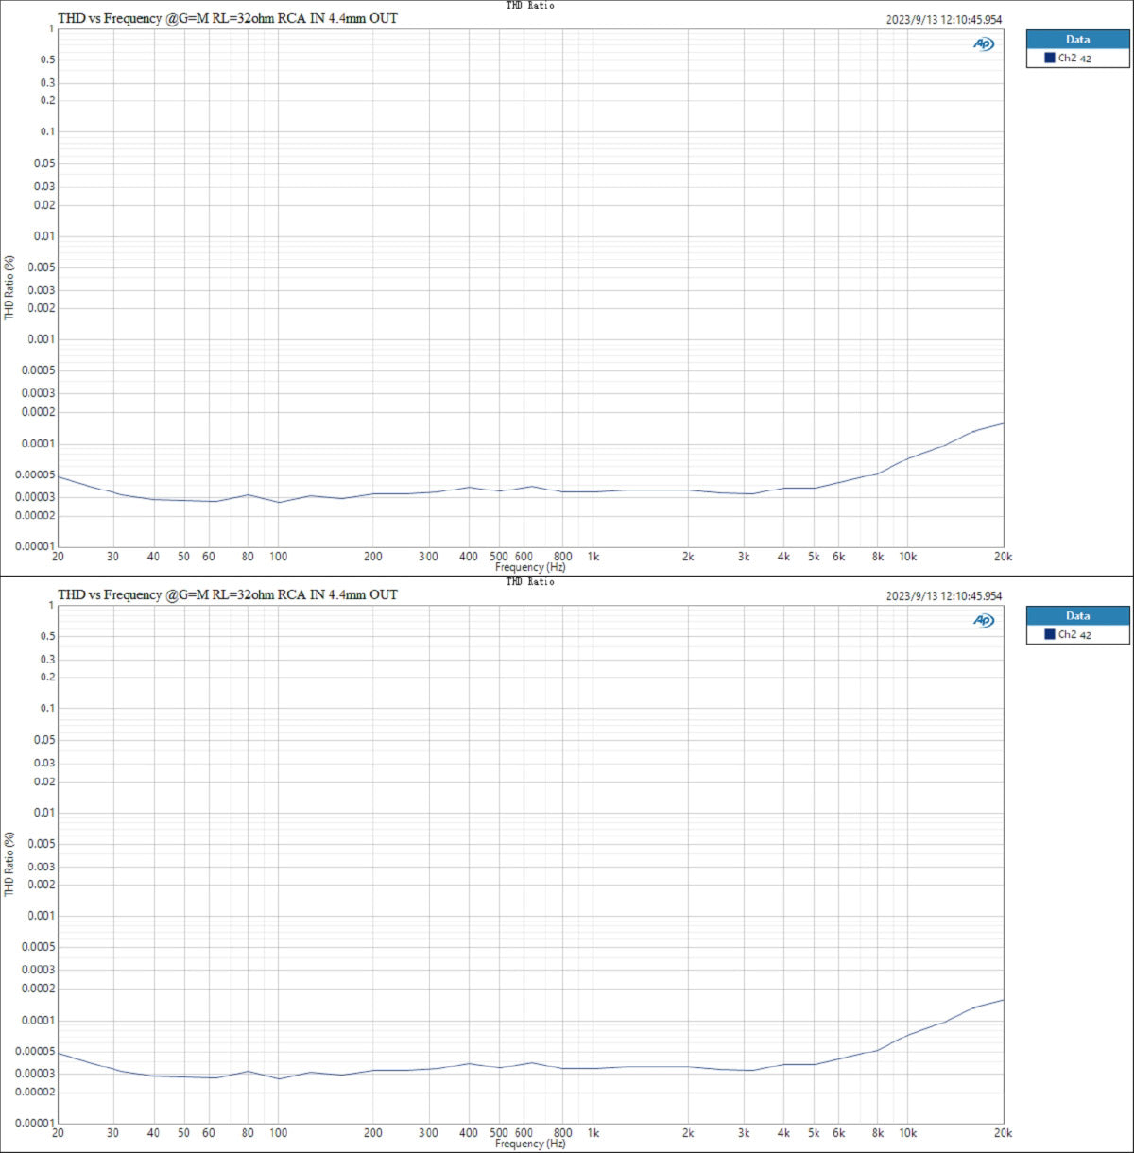
Task: Click the bottom graph's Frequency (Hz) axis label
Action: (x=530, y=1144)
